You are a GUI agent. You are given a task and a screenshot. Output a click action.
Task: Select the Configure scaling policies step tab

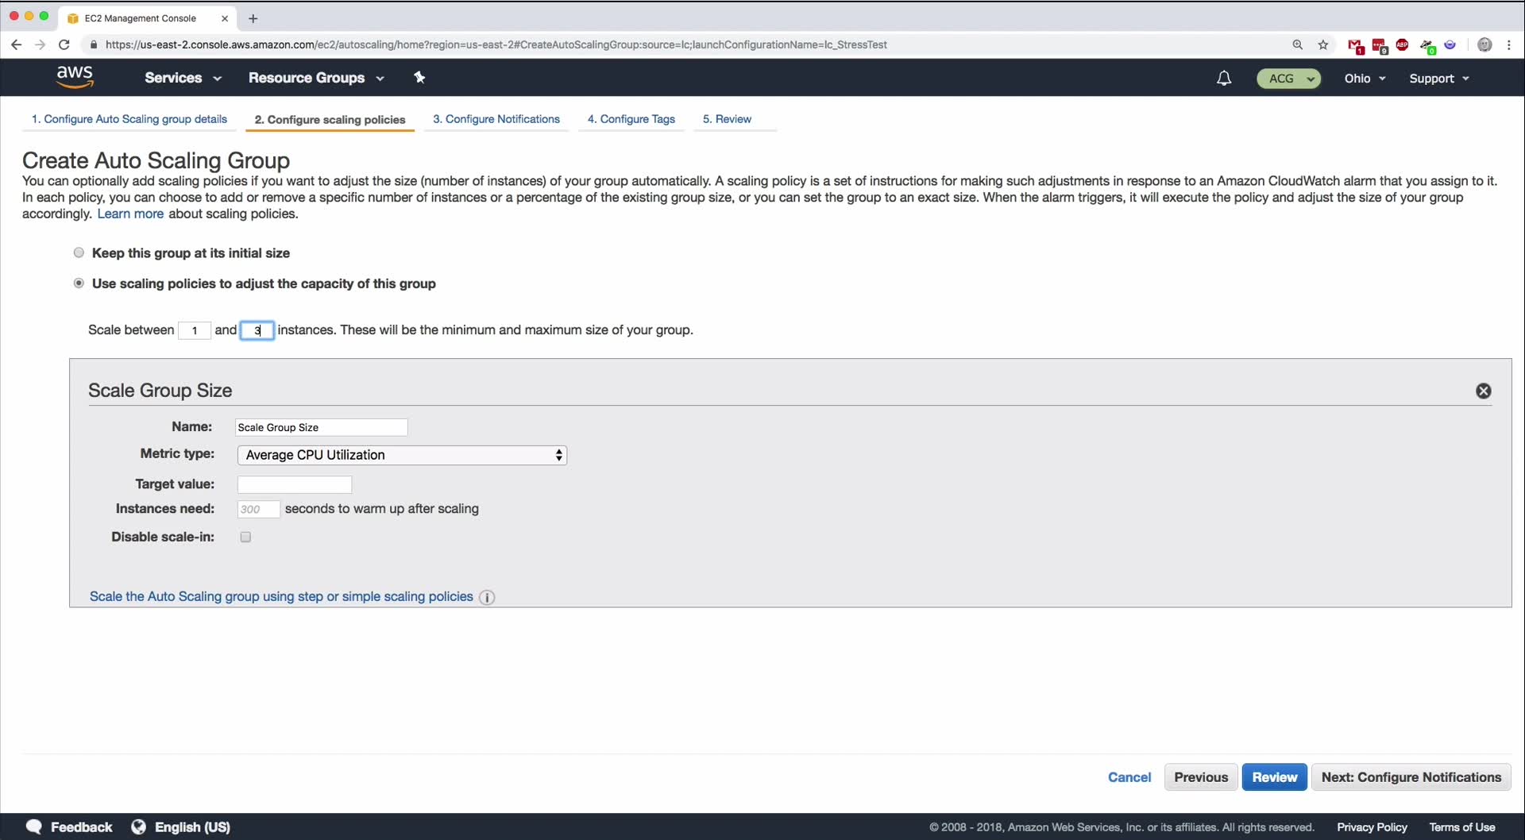tap(330, 120)
